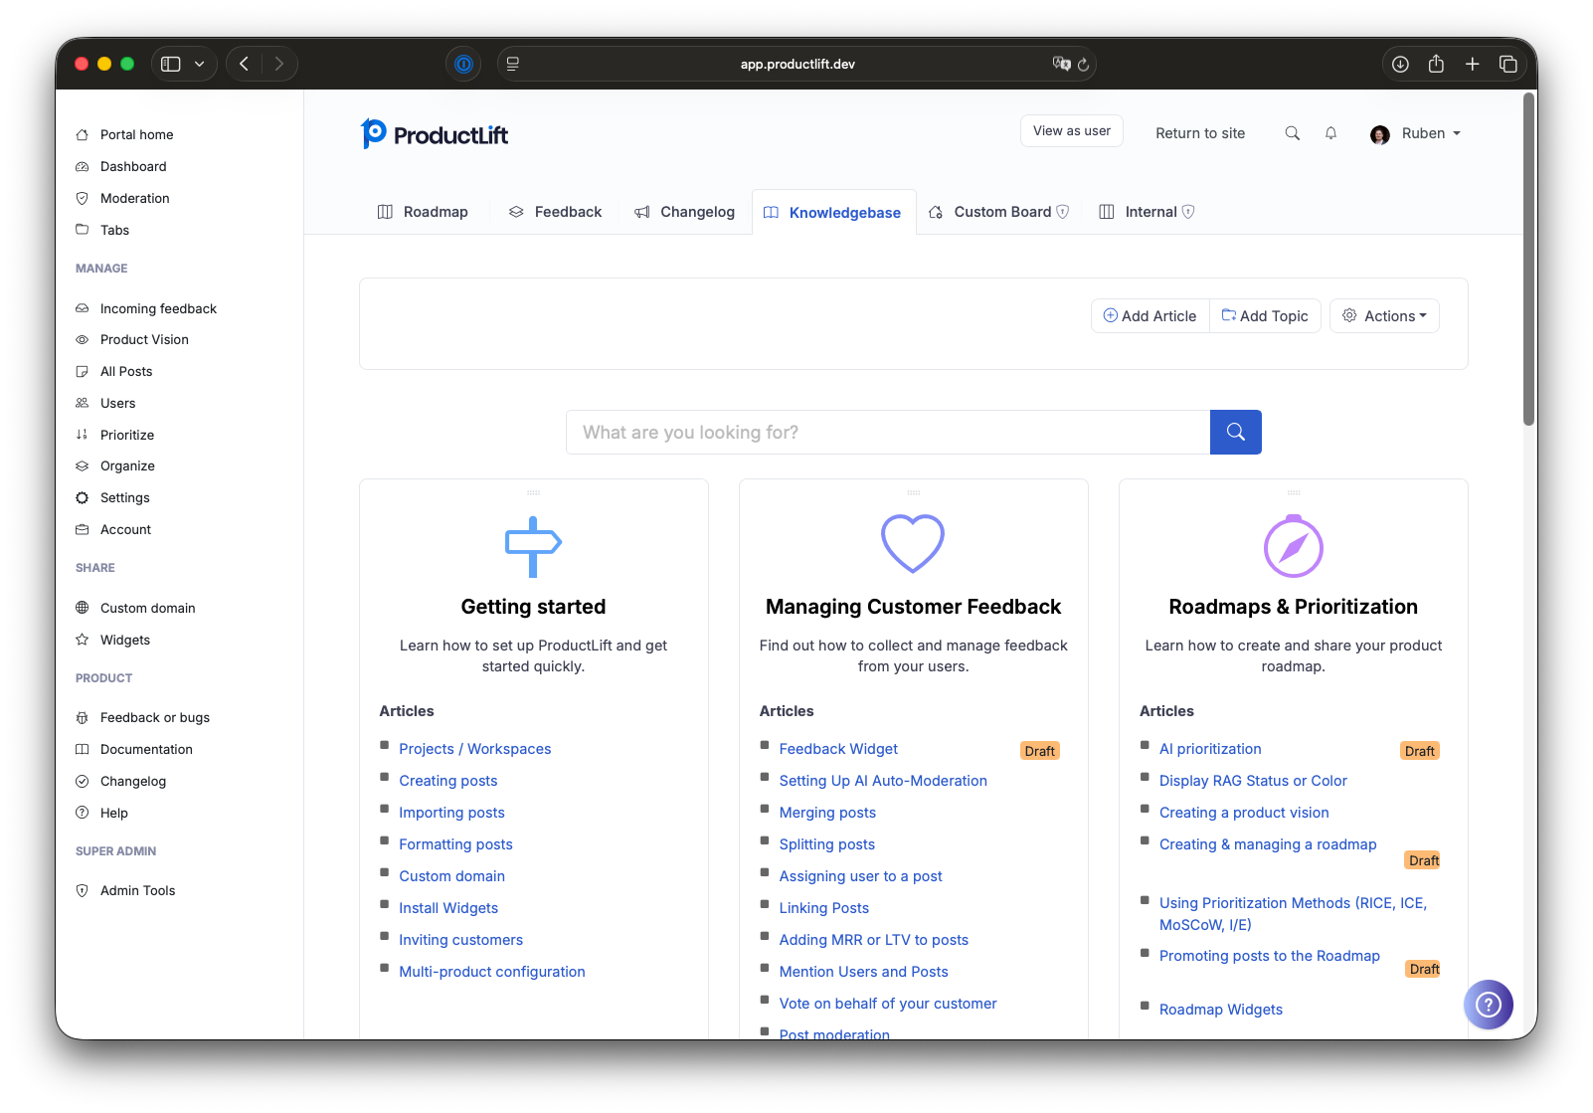1593x1113 pixels.
Task: Go forward with Safari forward arrow
Action: pos(279,64)
